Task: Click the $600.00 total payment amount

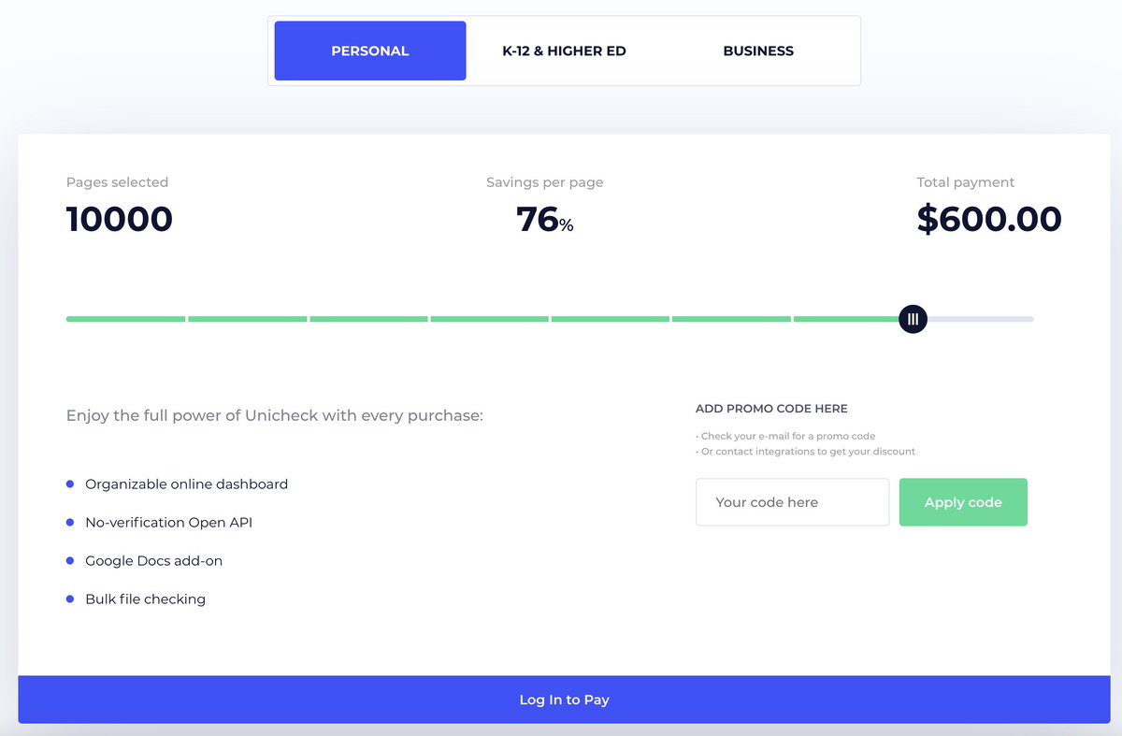Action: (989, 219)
